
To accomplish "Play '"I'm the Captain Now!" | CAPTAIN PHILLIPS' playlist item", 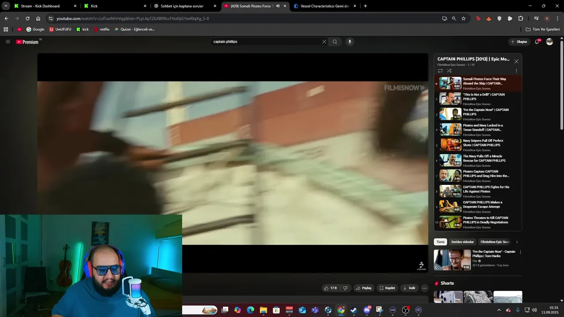I will coord(478,114).
